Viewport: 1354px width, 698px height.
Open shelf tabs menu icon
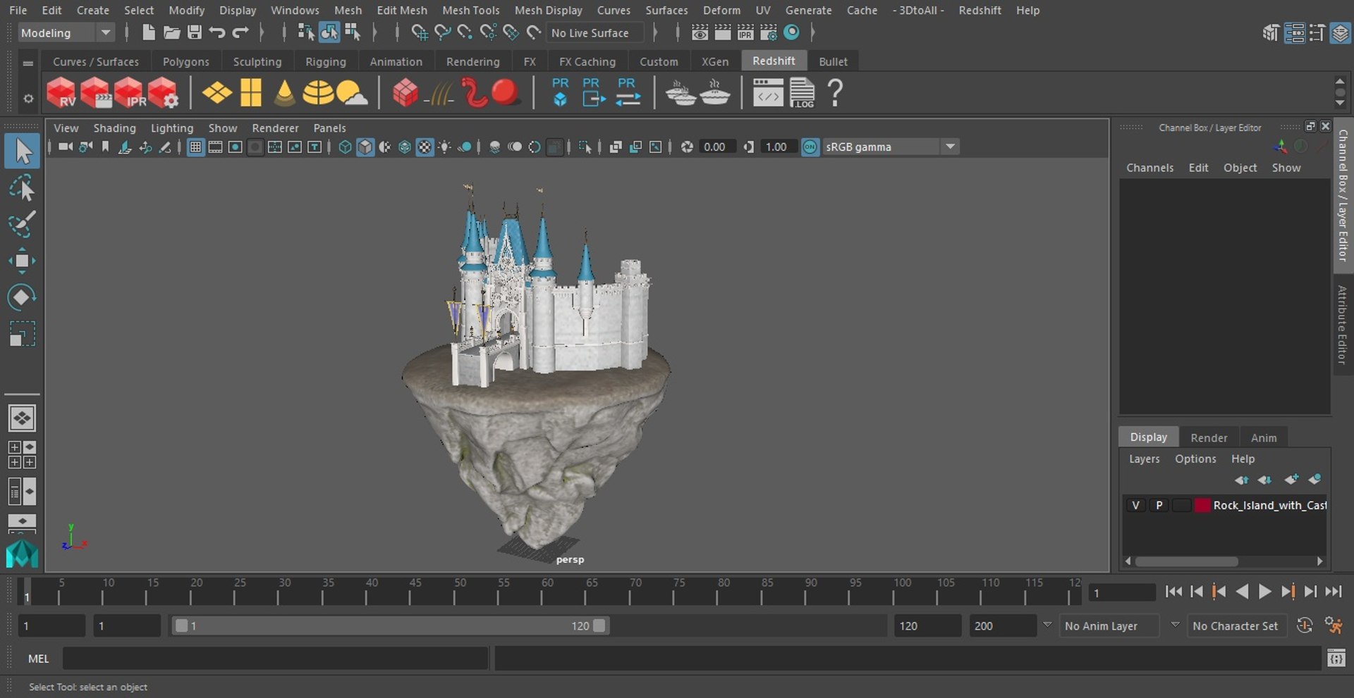click(28, 63)
